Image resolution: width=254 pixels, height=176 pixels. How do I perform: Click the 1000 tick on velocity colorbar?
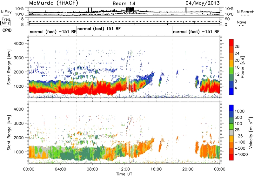coord(240,111)
